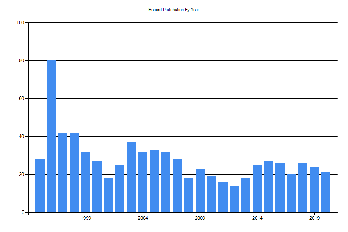The height and width of the screenshot is (232, 348).
Task: Select the 2015 bar just right of 2014
Action: coord(268,187)
